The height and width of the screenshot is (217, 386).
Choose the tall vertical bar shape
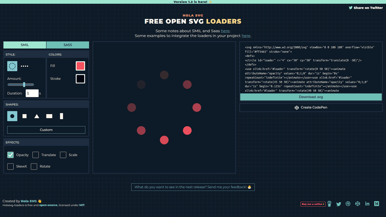click(x=61, y=116)
